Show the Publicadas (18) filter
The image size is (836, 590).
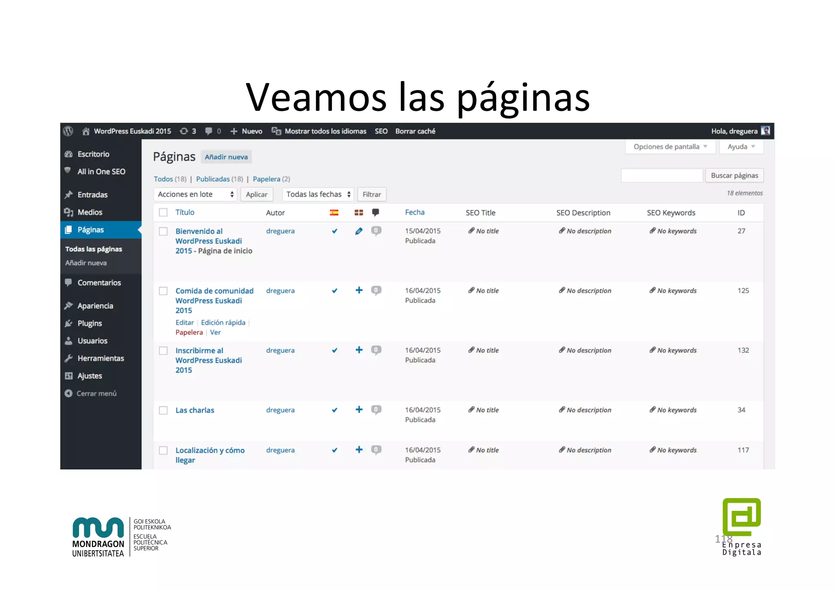point(220,179)
